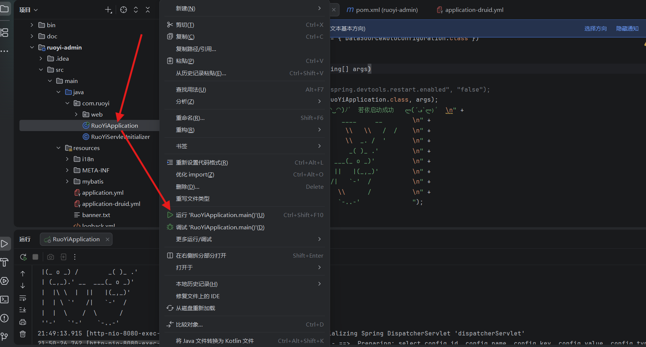Screen dimensions: 646x347
Task: Show more tool windows ellipsis icon
Action: (4, 51)
